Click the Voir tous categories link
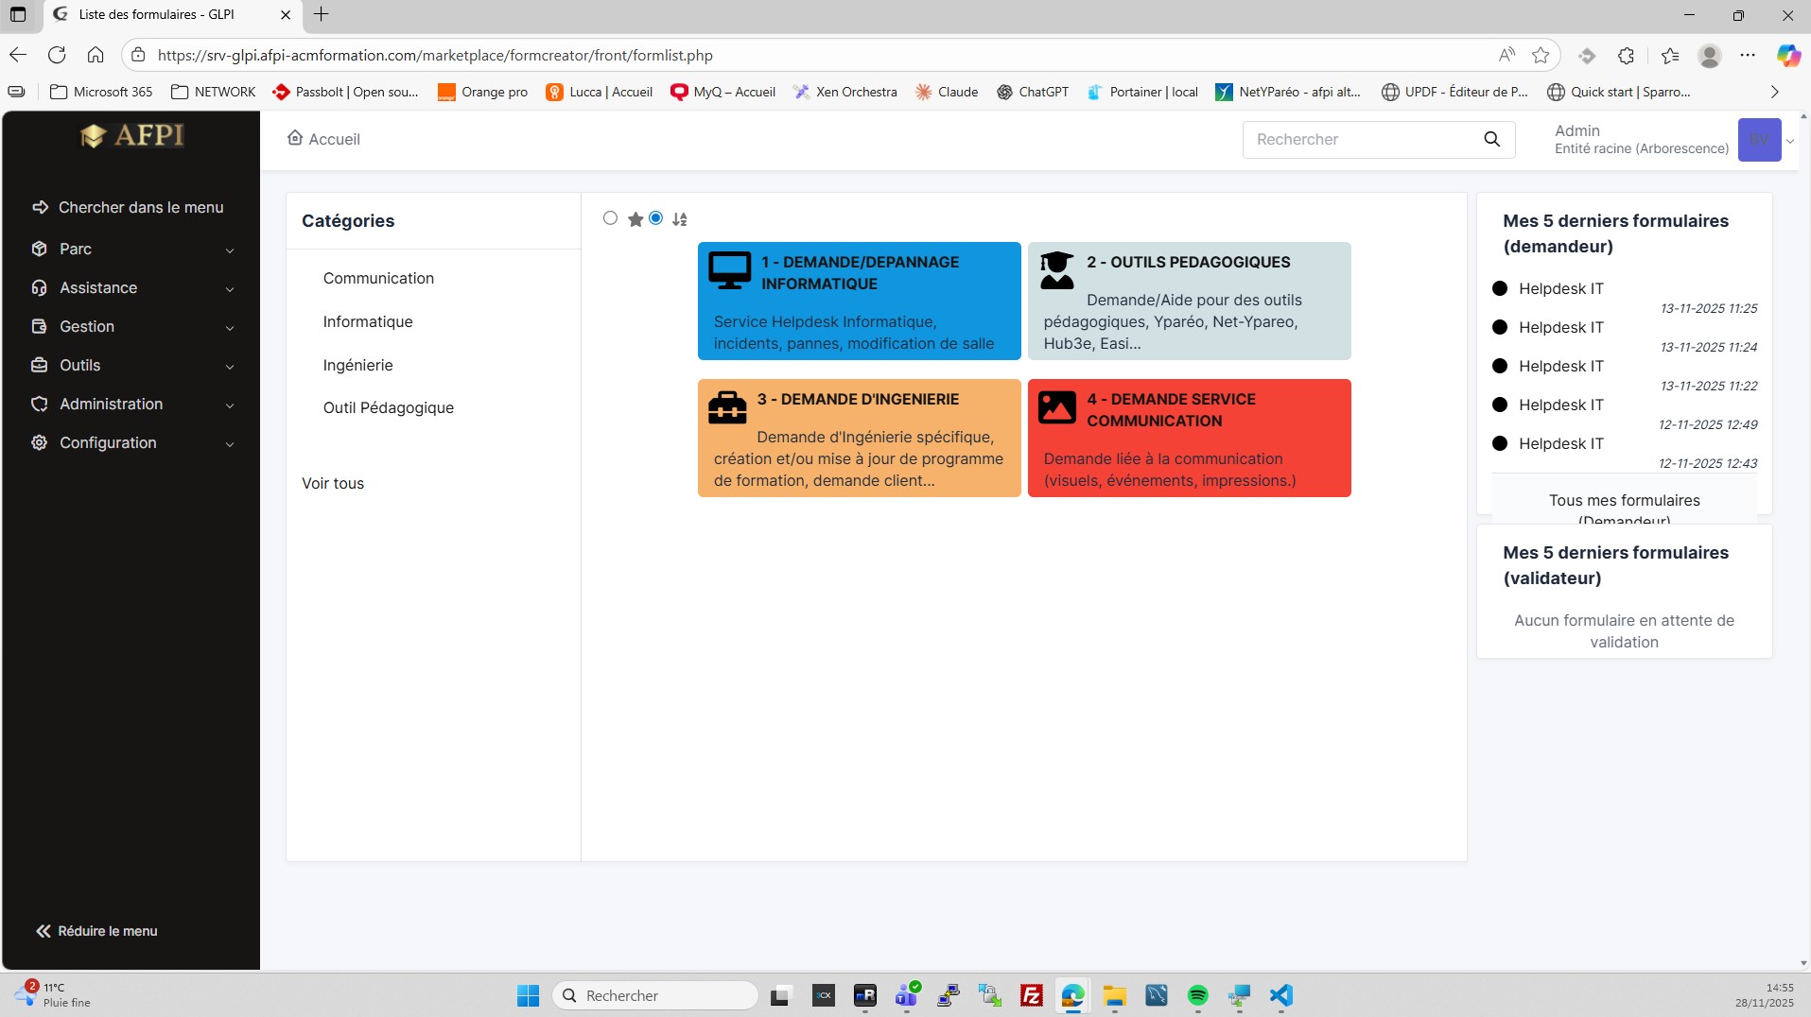Image resolution: width=1811 pixels, height=1017 pixels. tap(333, 483)
